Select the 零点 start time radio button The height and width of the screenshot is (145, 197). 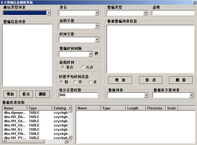[63, 67]
